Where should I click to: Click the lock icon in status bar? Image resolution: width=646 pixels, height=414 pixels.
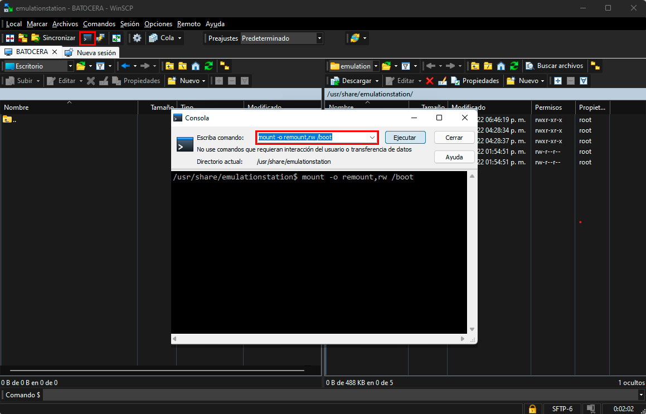point(533,408)
